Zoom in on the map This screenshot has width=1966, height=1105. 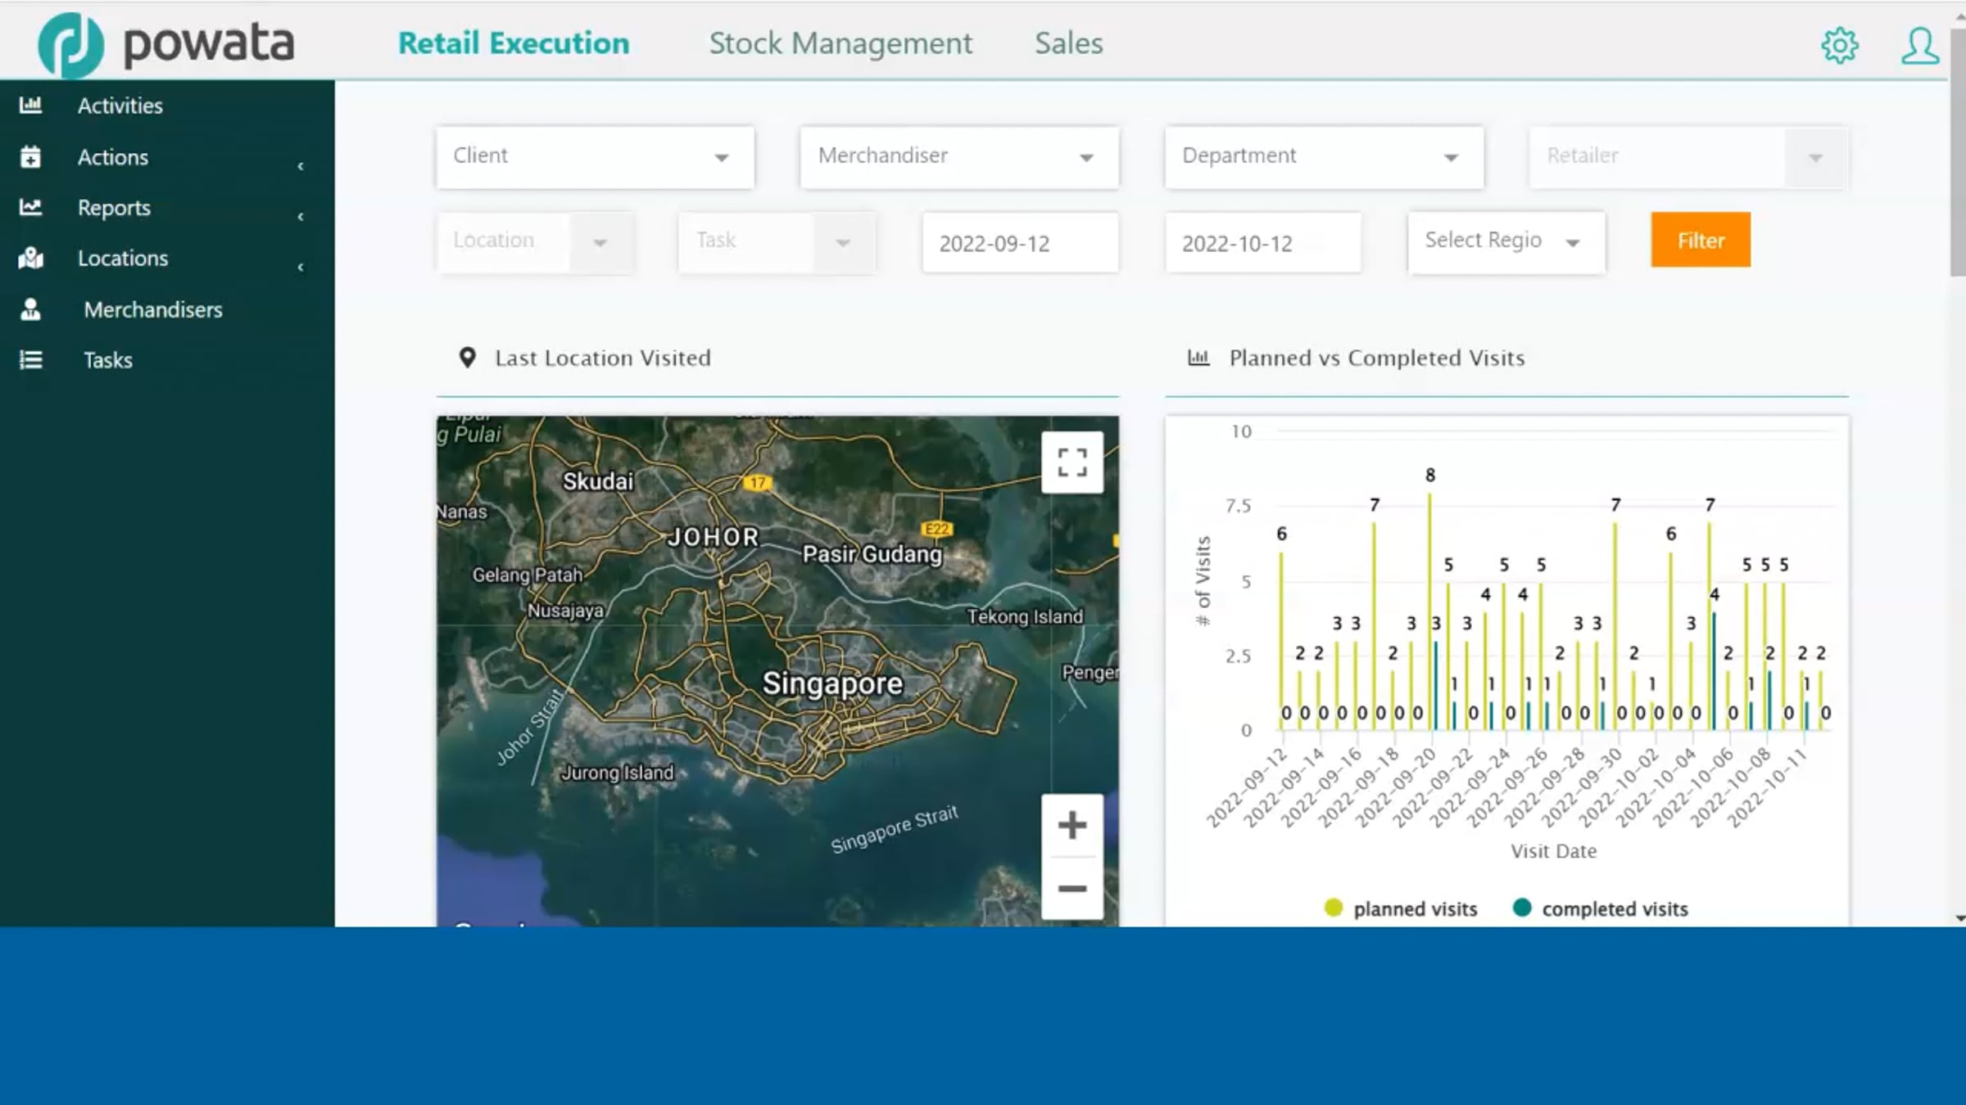coord(1072,825)
